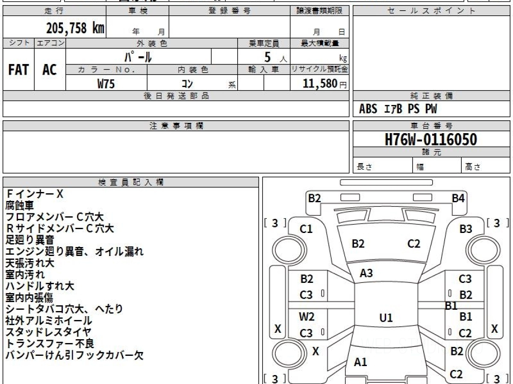Select the W75 color code
This screenshot has height=384, width=513.
tap(106, 84)
